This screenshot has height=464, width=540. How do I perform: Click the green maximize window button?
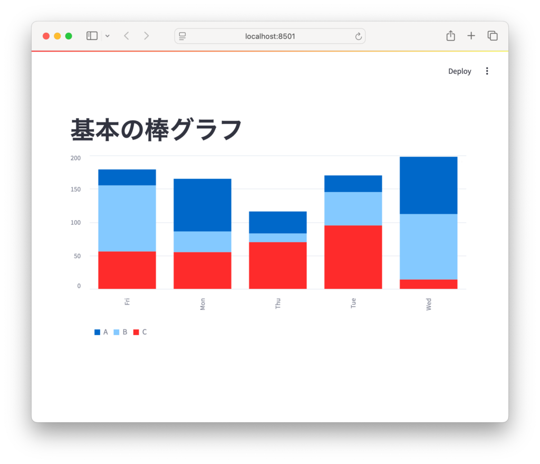(69, 36)
